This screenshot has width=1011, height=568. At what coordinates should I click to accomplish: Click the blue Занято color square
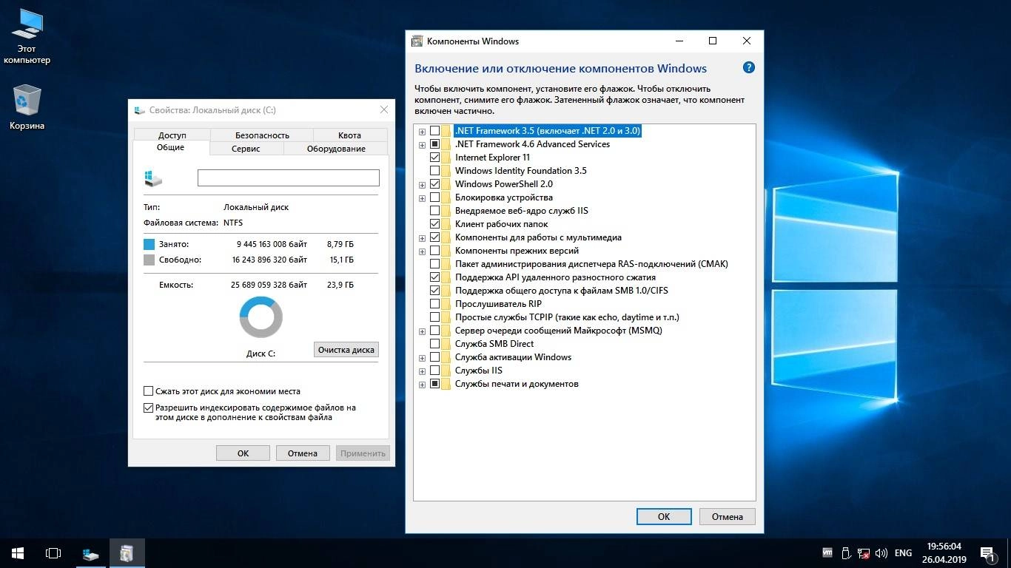tap(149, 244)
